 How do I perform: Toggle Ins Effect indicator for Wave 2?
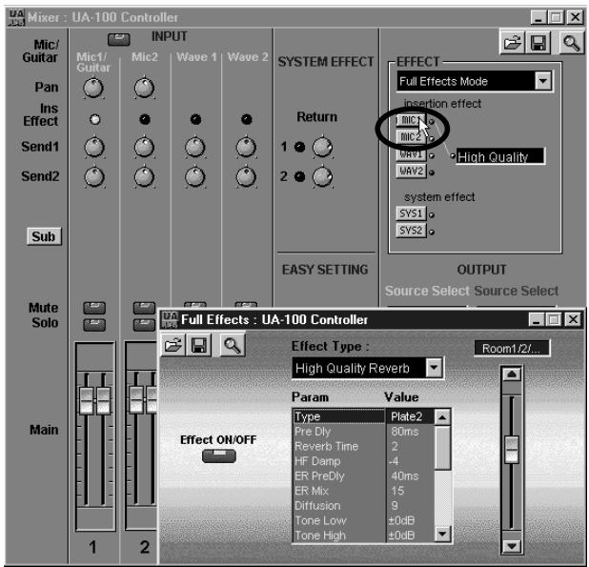click(247, 119)
